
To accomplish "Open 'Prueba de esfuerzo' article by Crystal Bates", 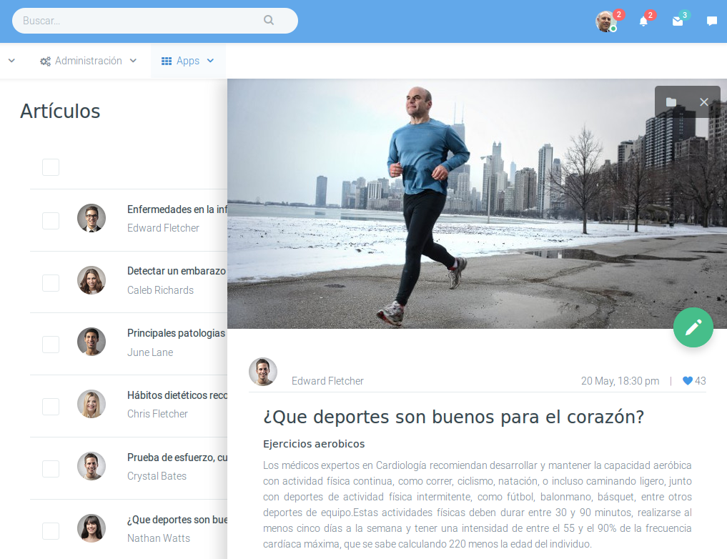I will [177, 457].
